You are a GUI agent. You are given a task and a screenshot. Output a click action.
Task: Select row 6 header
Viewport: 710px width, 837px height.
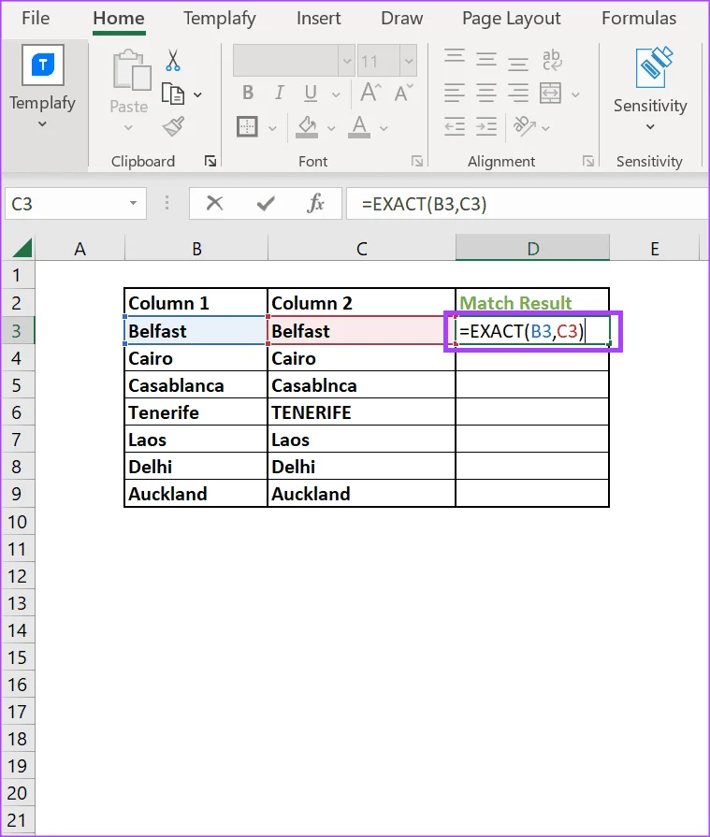(17, 412)
